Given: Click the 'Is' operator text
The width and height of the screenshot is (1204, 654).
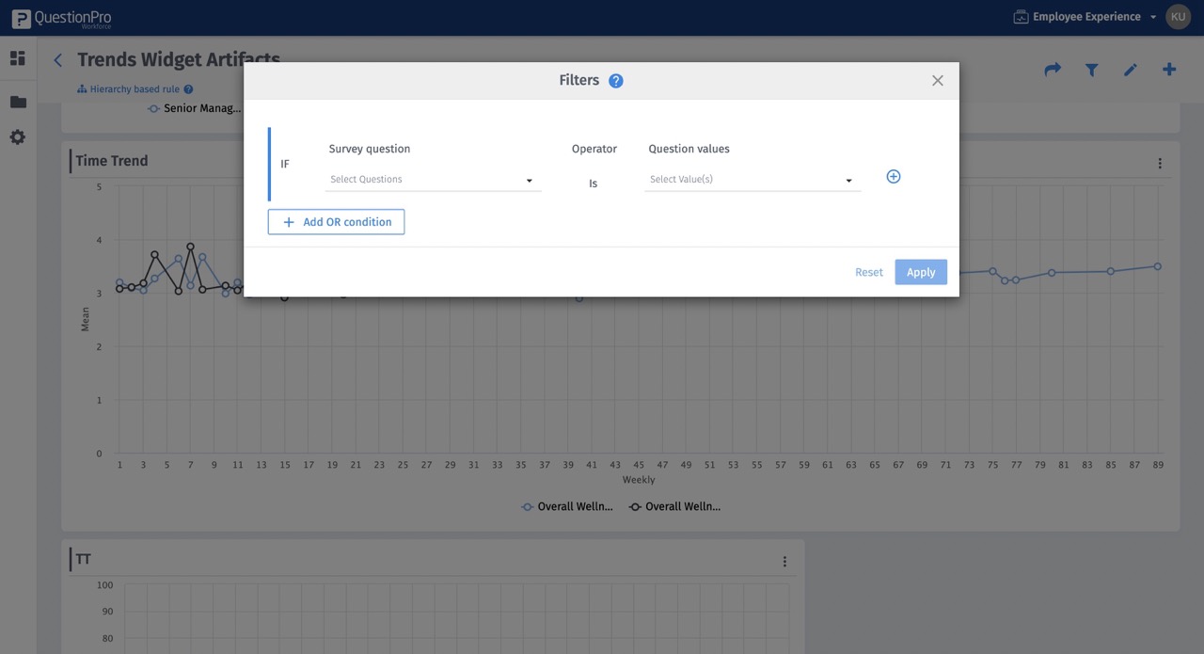Looking at the screenshot, I should tap(593, 183).
